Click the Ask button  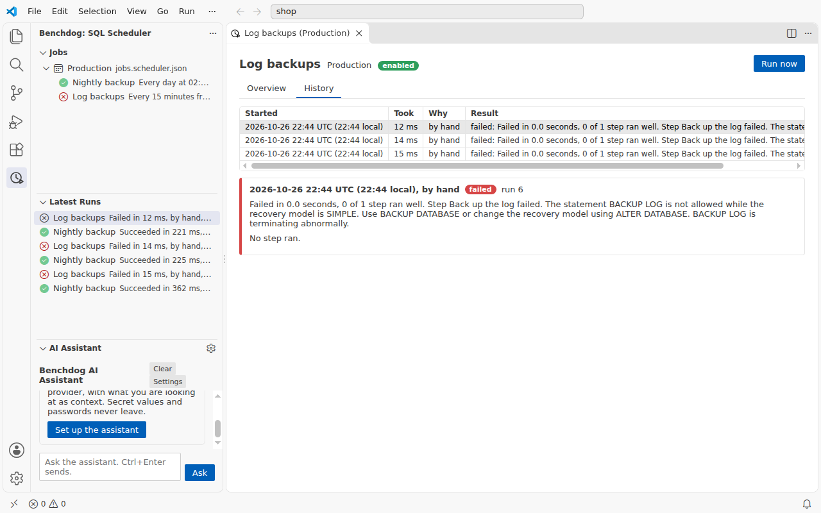pos(199,473)
